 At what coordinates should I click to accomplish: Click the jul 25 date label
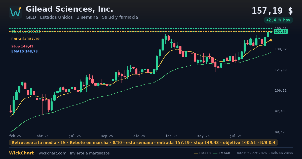[75, 136]
